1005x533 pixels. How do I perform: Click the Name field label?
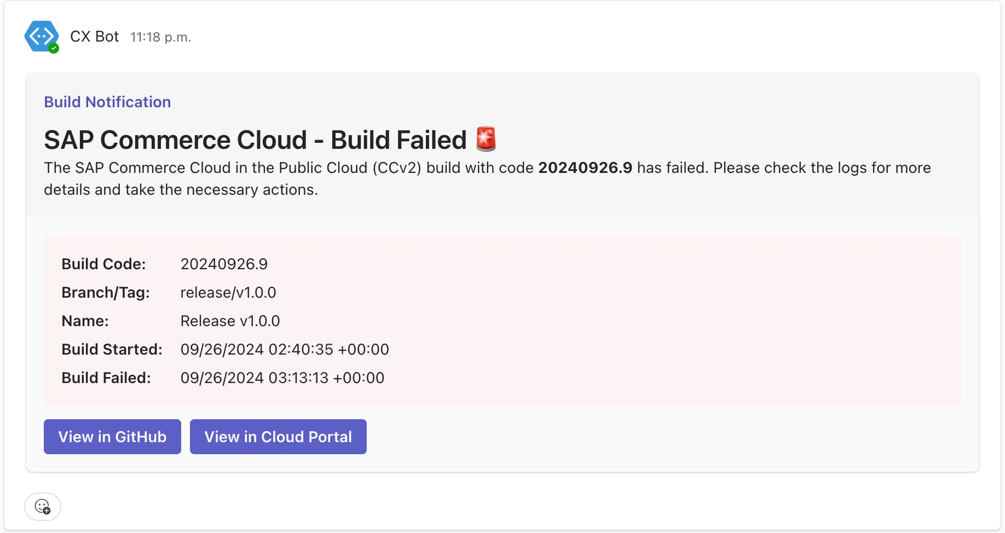point(85,321)
